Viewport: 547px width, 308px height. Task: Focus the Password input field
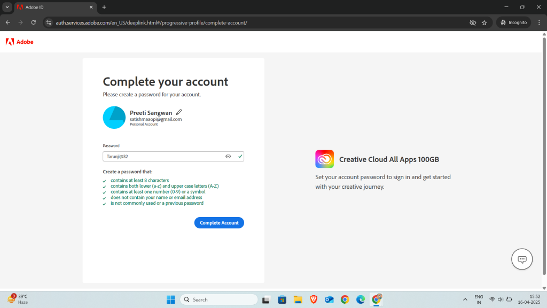pyautogui.click(x=174, y=157)
